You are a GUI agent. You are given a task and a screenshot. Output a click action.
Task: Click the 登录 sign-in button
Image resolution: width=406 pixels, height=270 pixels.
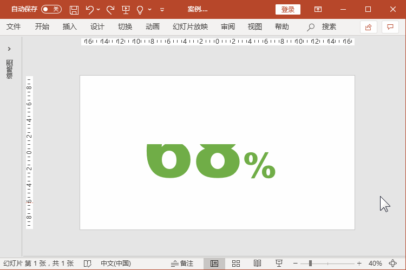pyautogui.click(x=288, y=10)
